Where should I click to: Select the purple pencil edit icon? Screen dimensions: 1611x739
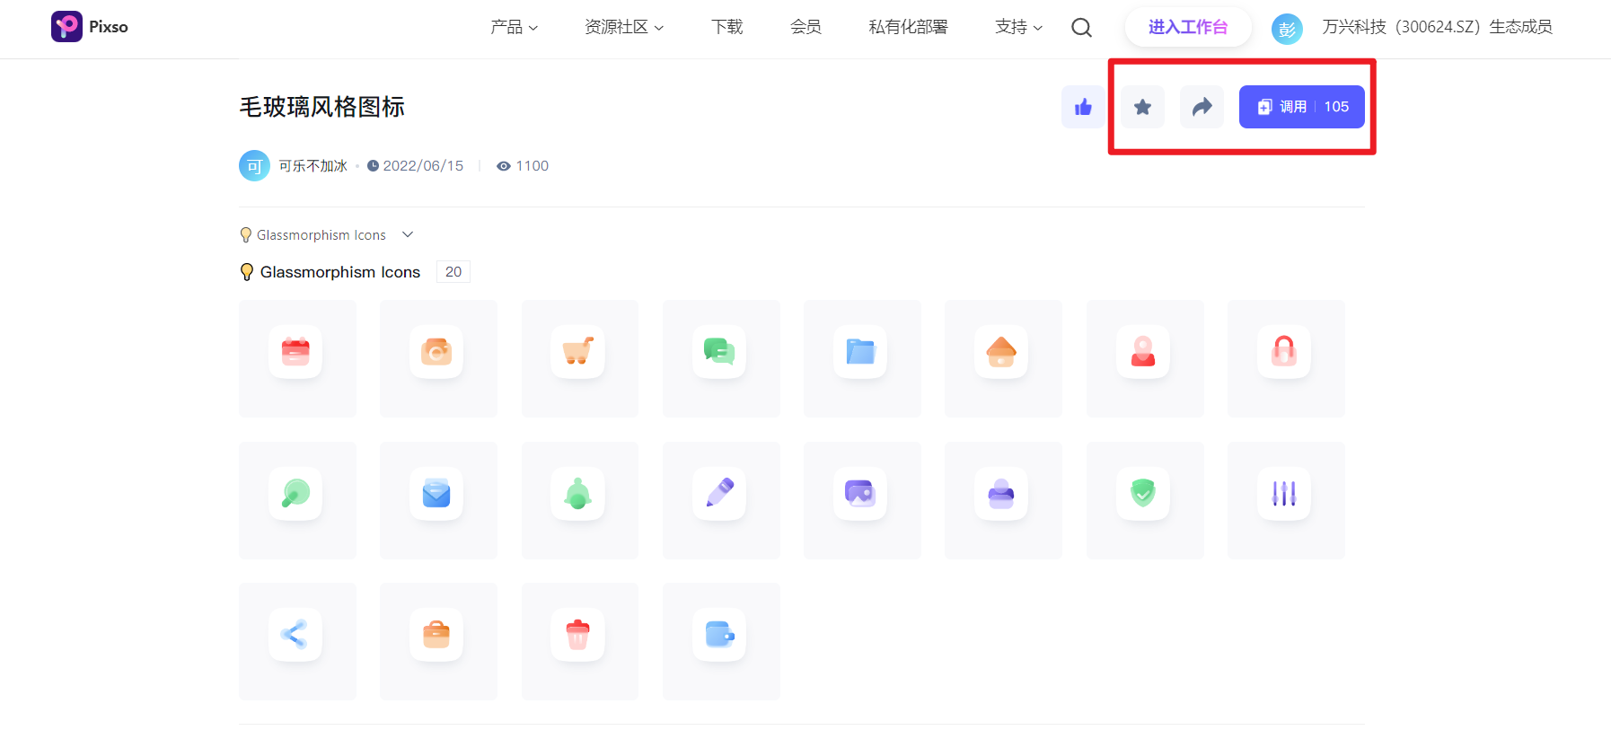click(721, 500)
